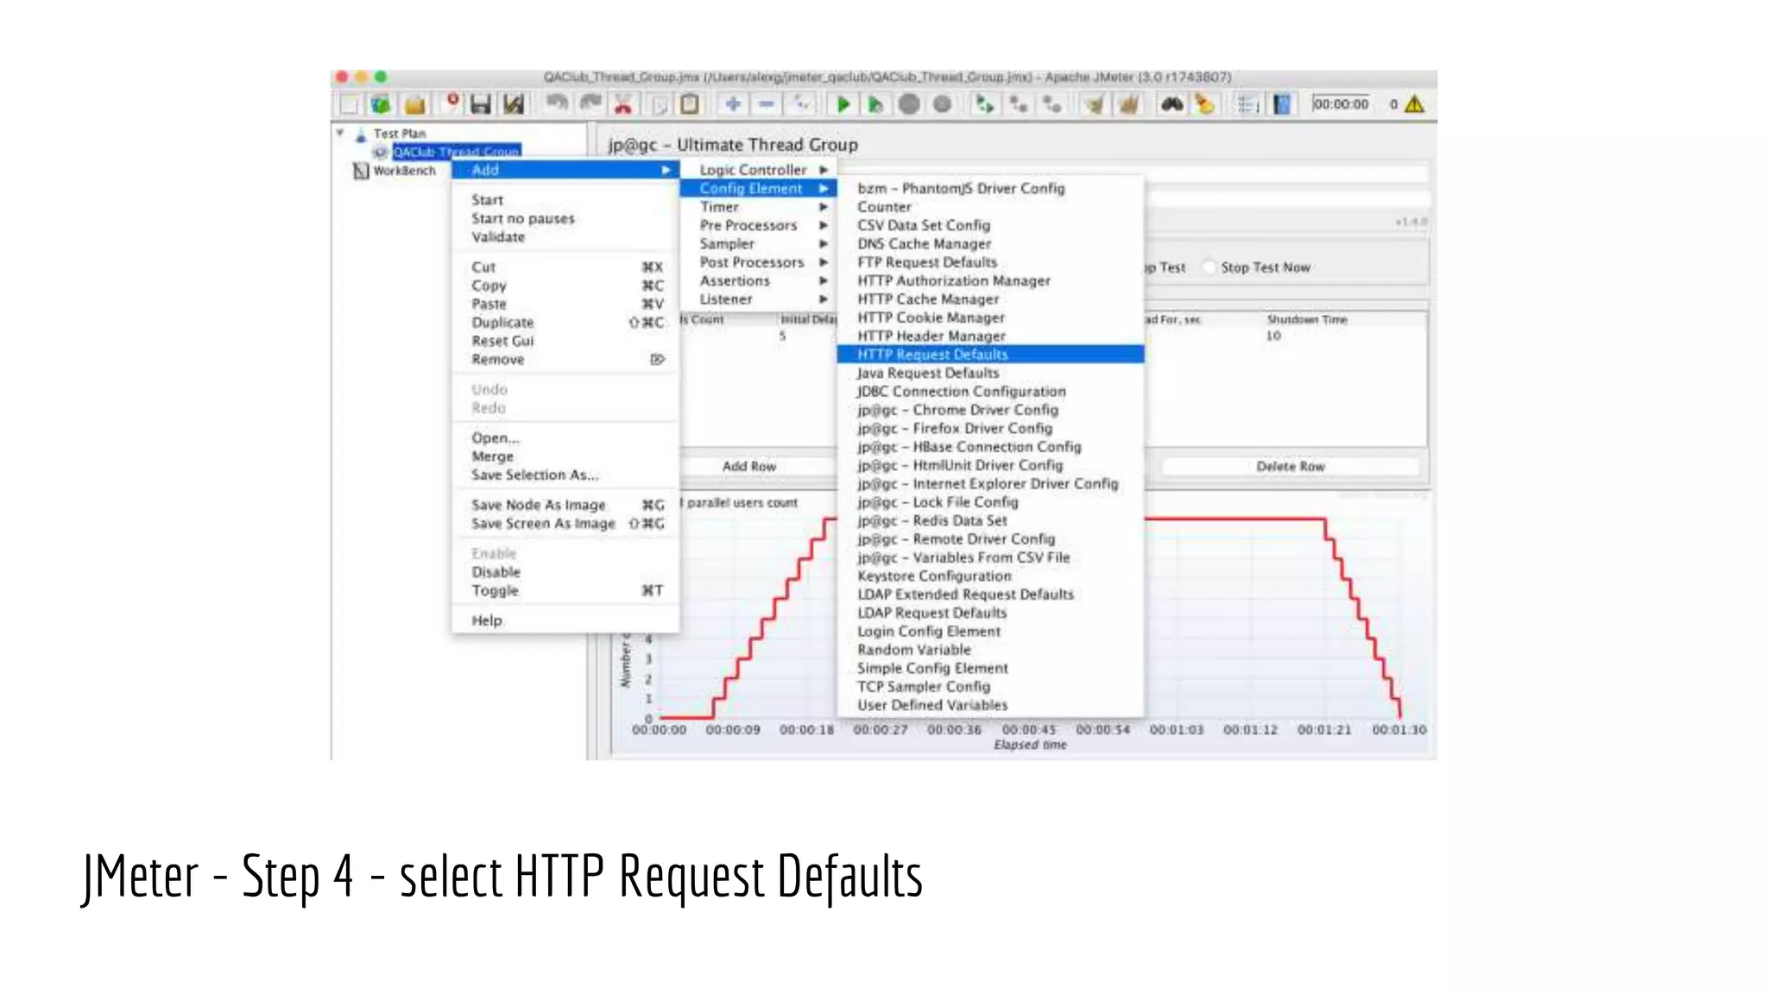The height and width of the screenshot is (994, 1768).
Task: Click the Search binoculars icon
Action: [x=1171, y=104]
